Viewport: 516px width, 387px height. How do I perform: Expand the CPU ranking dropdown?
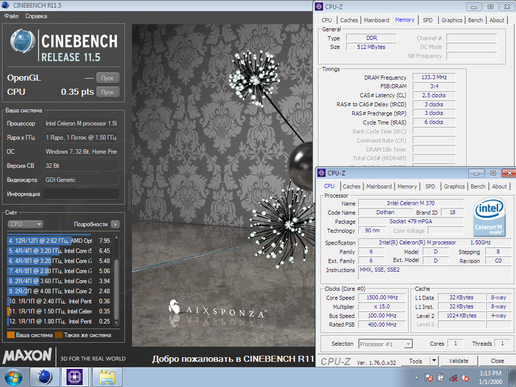point(25,224)
